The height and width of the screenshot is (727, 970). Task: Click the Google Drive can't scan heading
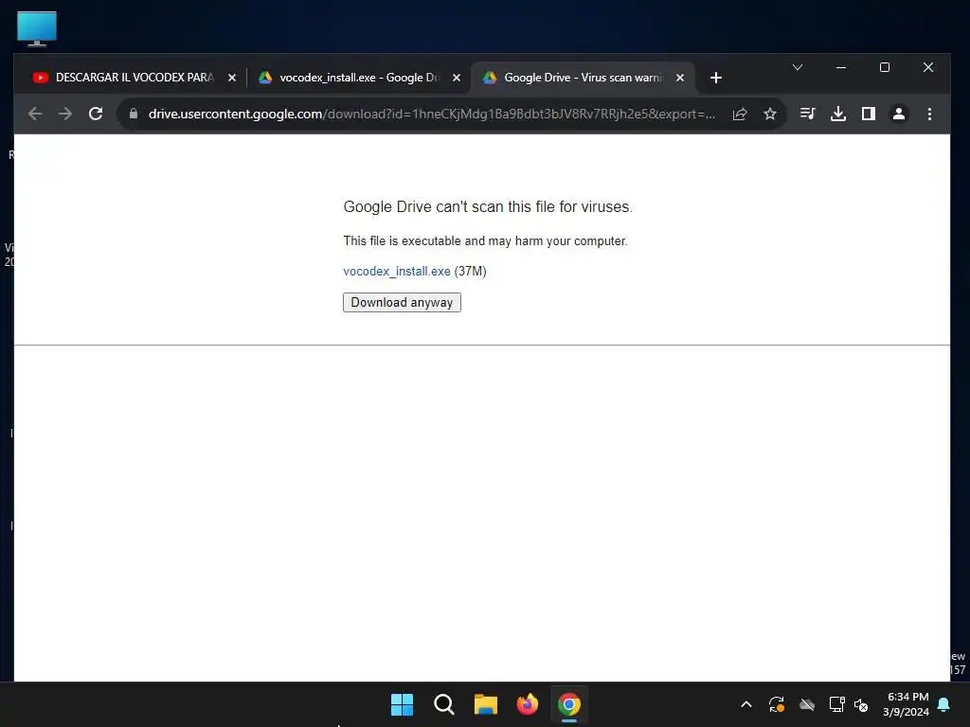(488, 206)
